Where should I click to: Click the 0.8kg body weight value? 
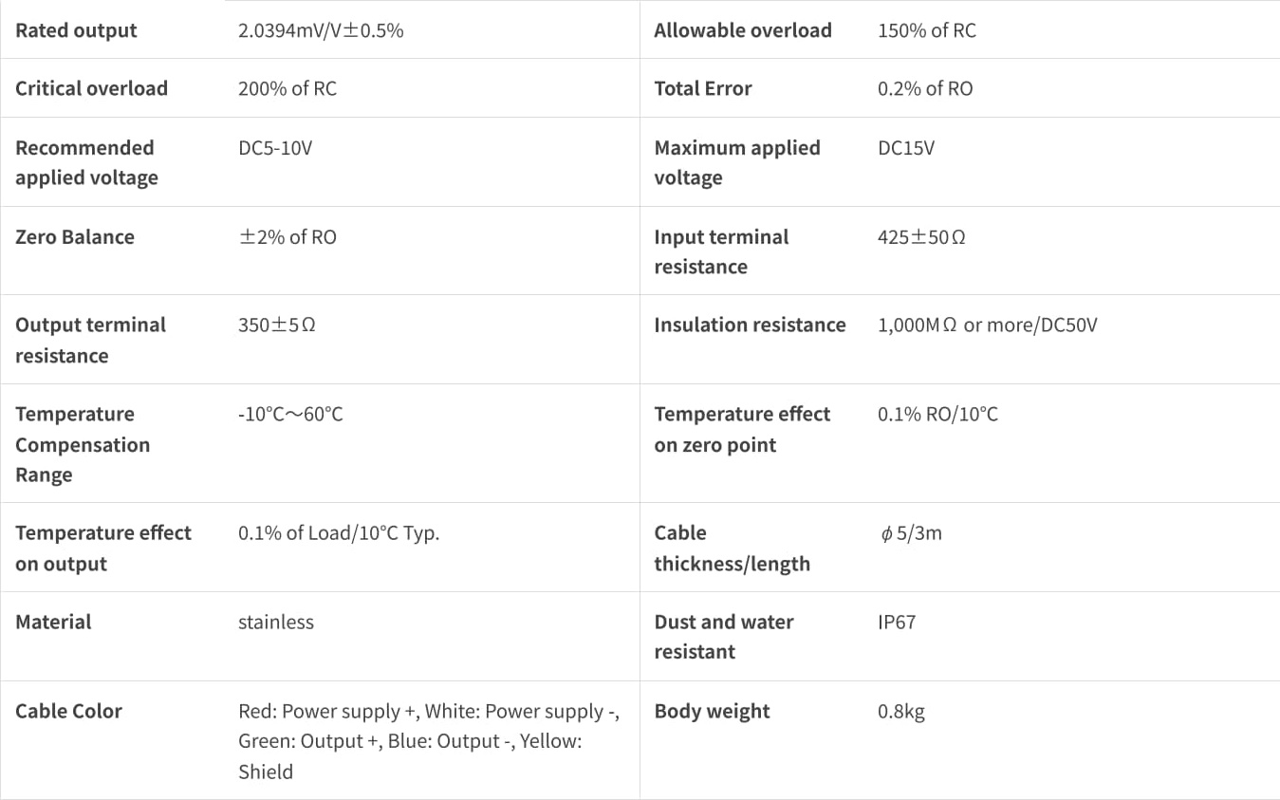click(x=901, y=712)
